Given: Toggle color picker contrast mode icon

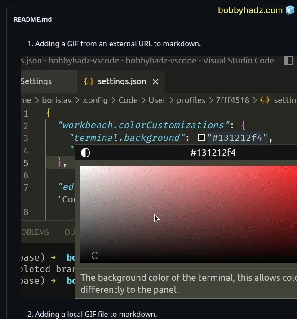Looking at the screenshot, I should (85, 153).
